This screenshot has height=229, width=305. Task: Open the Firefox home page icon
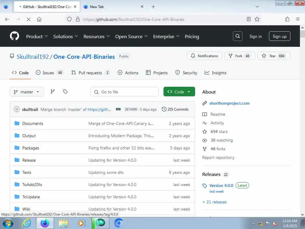(39, 19)
